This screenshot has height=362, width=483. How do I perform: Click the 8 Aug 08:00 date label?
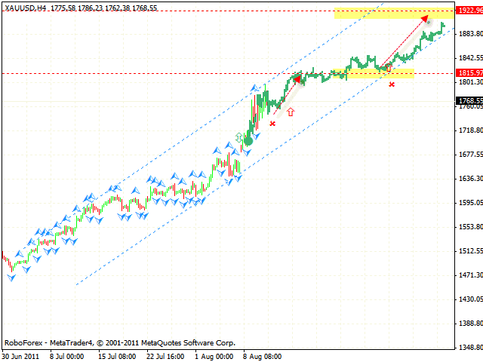tap(261, 354)
